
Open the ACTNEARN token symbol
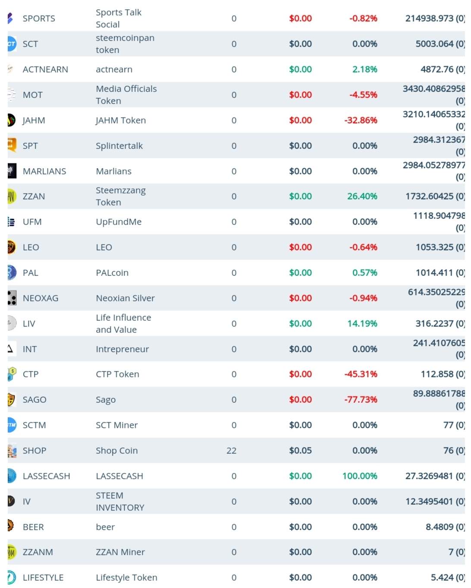[x=45, y=70]
